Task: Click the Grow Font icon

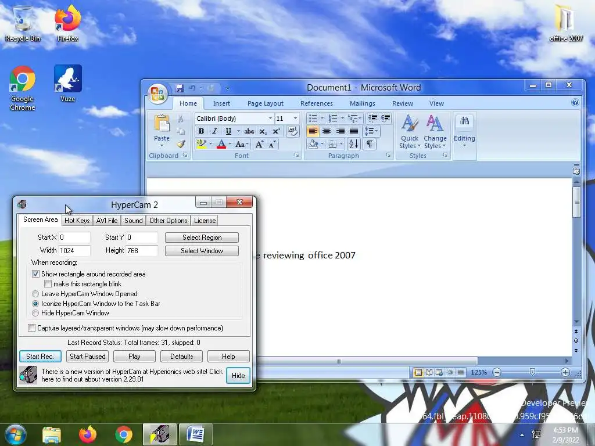Action: tap(259, 144)
